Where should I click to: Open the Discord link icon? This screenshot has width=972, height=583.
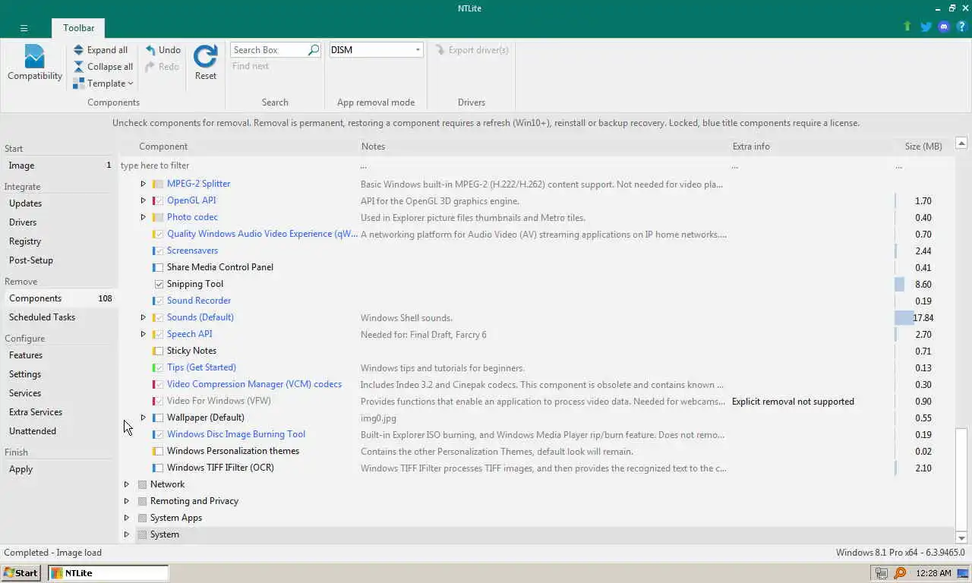[x=944, y=27]
